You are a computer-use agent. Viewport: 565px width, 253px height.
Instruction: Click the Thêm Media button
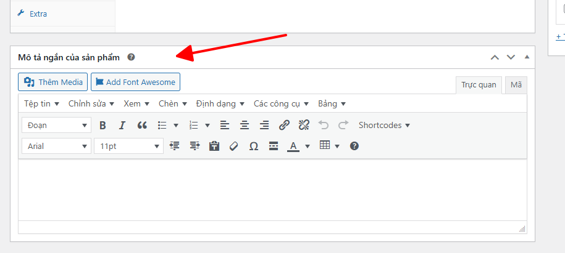(x=53, y=82)
